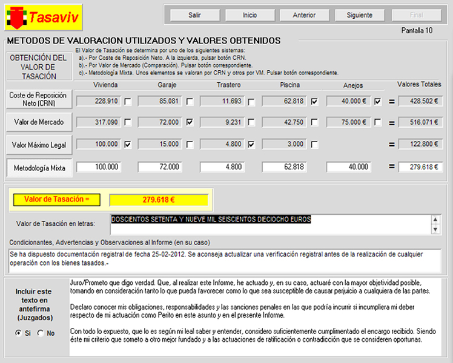
Task: Click Valor de Mercado total 516.071 €
Action: click(421, 122)
